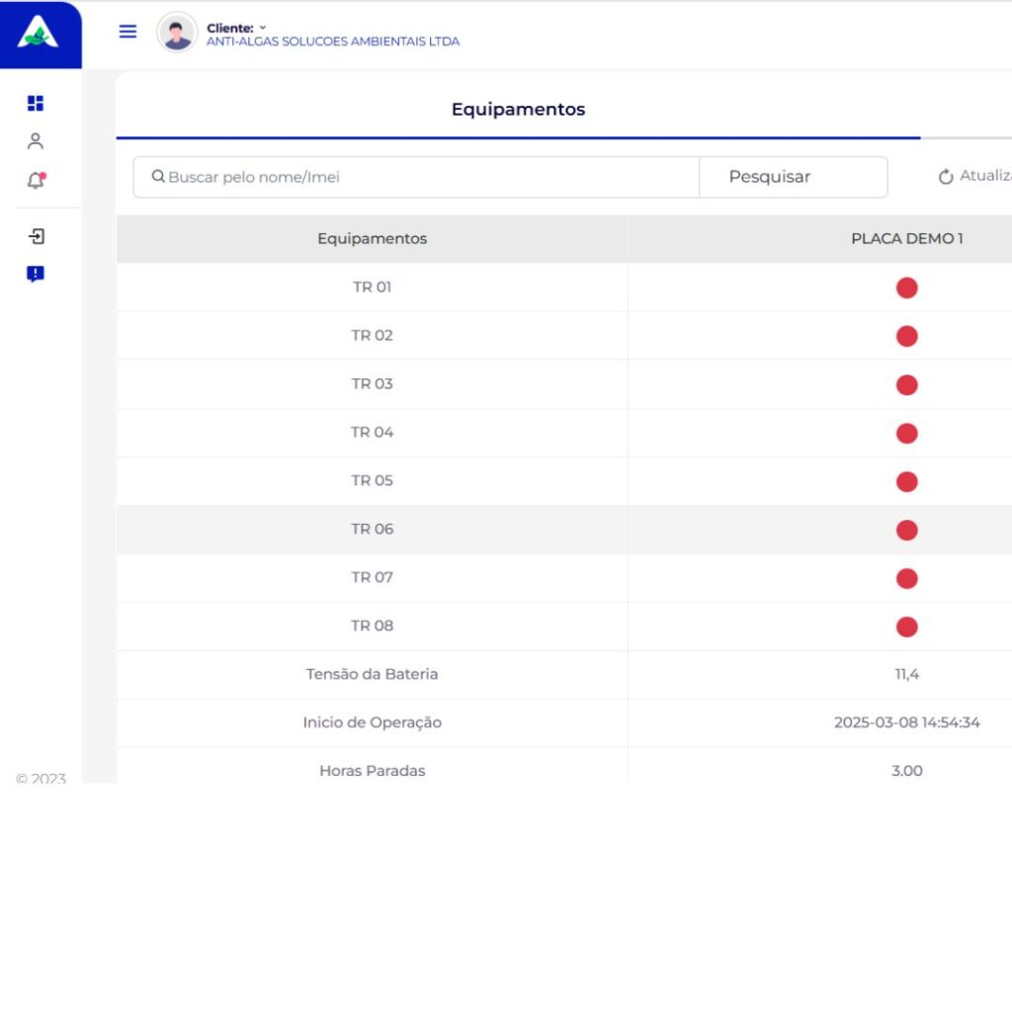Select the Equipamentos tab

click(x=518, y=110)
